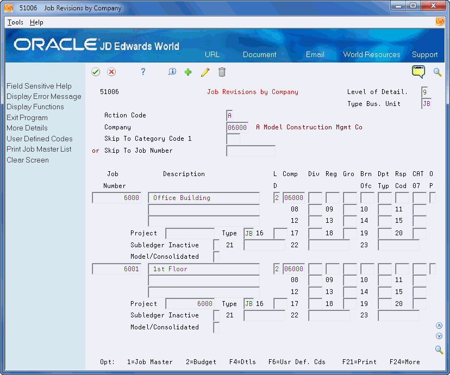Click the Level of Detail field
Screen dimensions: 450x375
coord(424,92)
